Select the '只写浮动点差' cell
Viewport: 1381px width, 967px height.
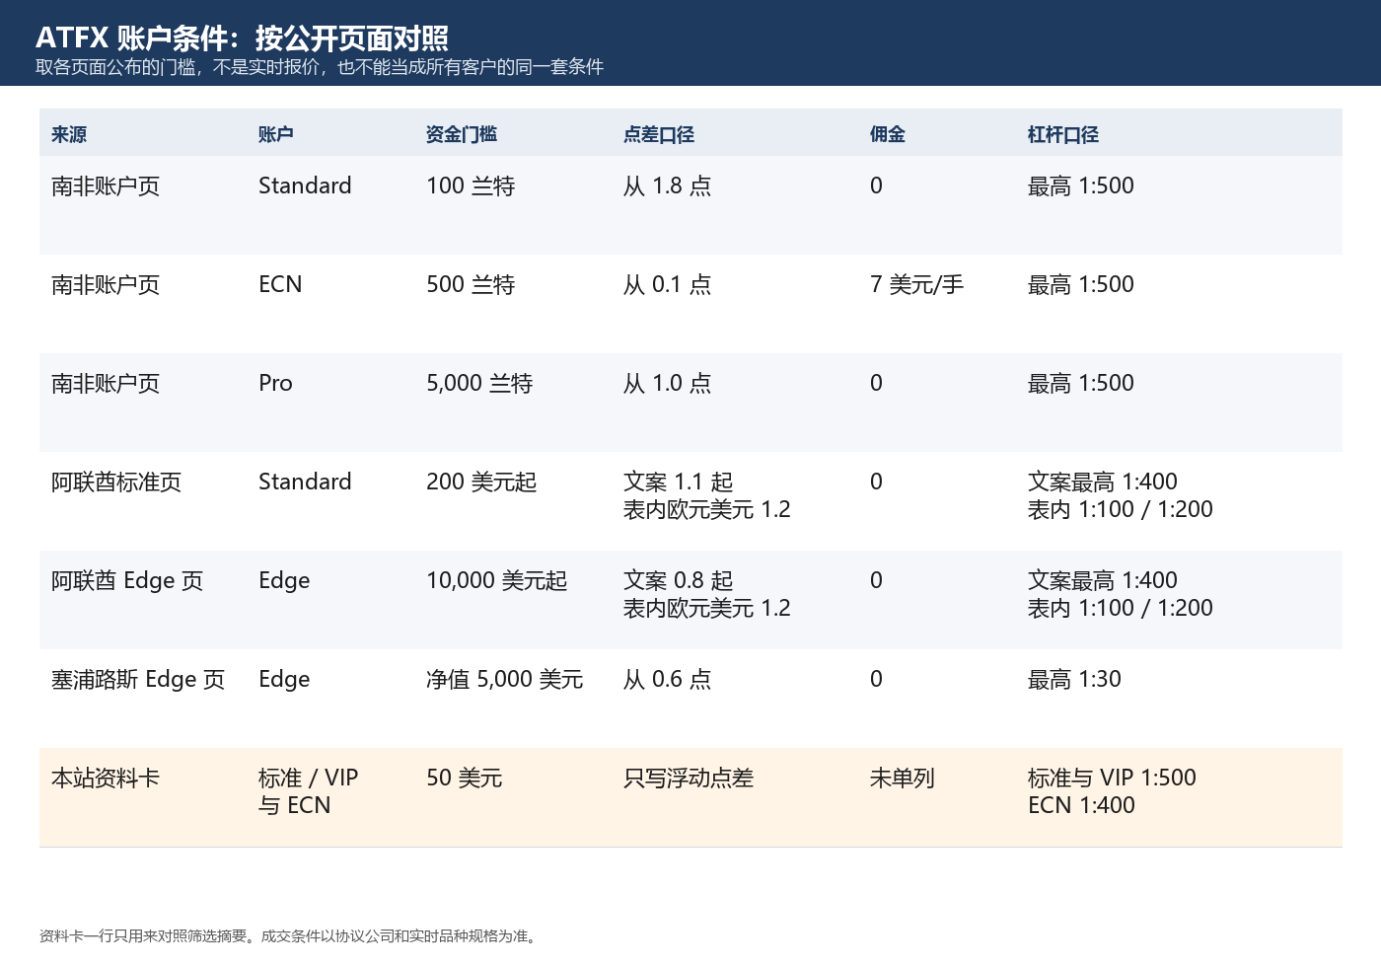tap(689, 778)
